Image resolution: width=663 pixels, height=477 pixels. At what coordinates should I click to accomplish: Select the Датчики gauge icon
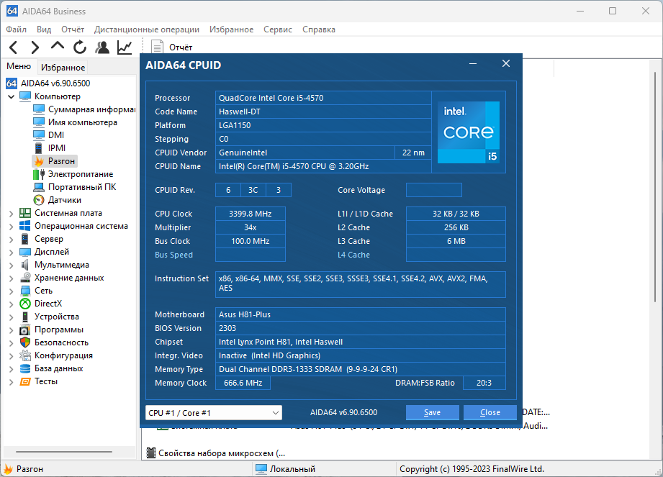click(38, 200)
